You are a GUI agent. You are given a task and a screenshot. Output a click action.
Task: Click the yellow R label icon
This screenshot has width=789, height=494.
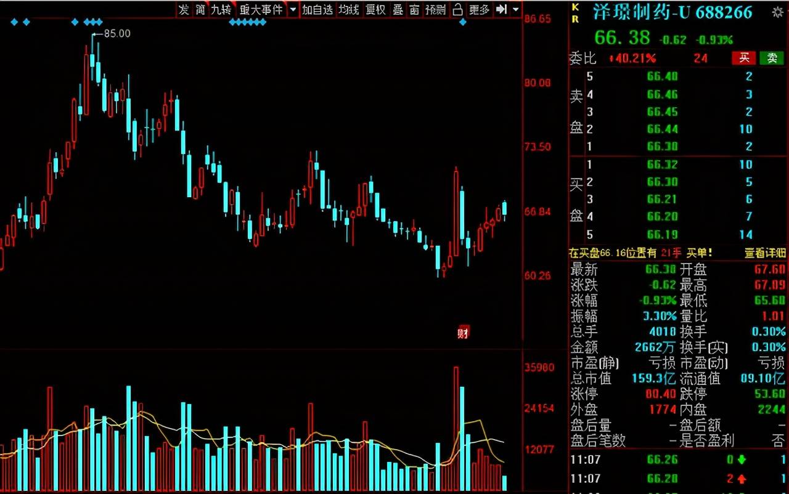[x=575, y=18]
